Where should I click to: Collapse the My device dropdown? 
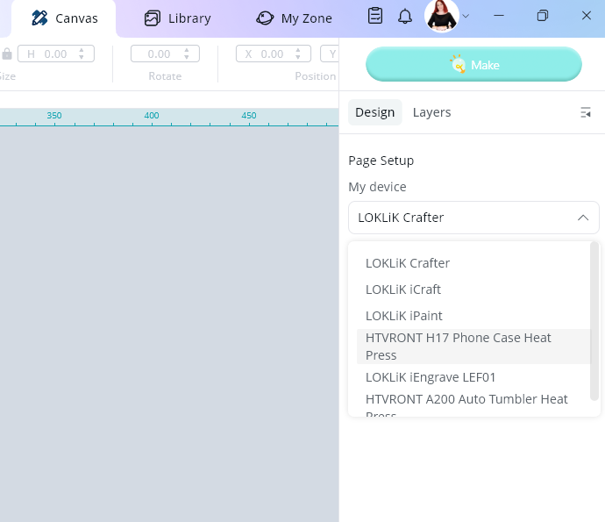click(x=582, y=218)
